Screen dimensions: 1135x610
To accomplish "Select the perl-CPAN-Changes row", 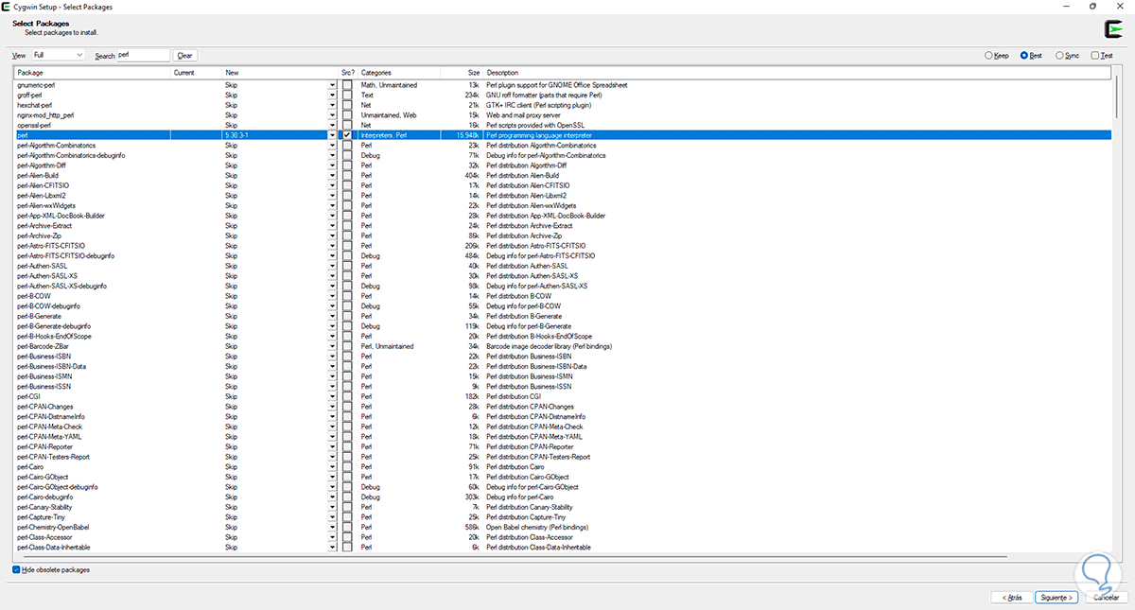I will coord(563,407).
